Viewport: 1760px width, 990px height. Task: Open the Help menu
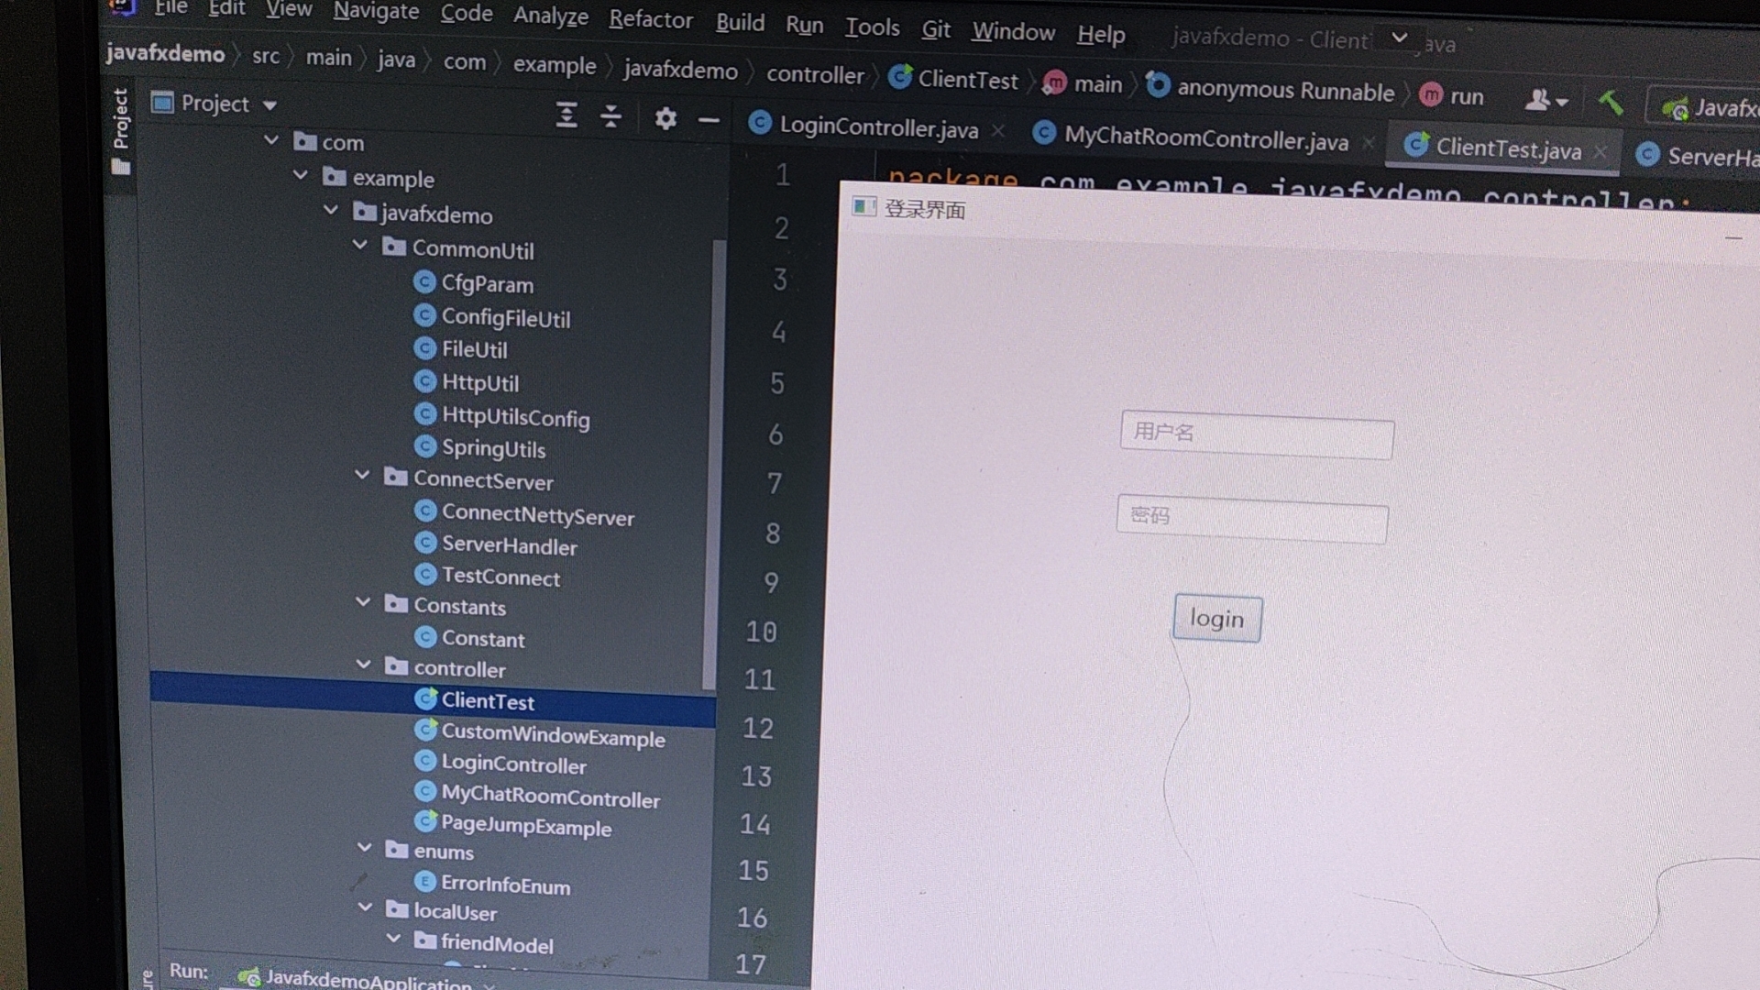pyautogui.click(x=1100, y=35)
